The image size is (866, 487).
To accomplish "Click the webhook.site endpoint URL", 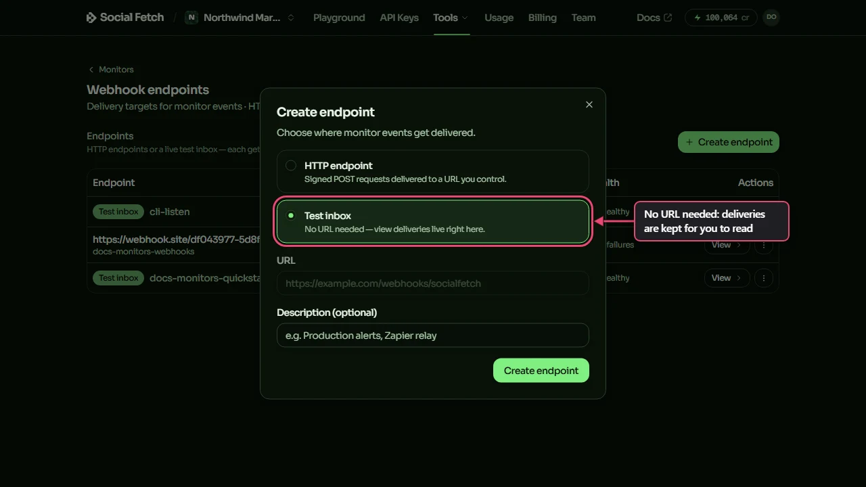I will 176,239.
